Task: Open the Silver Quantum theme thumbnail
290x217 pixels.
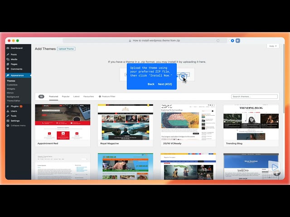Action: [x=251, y=166]
